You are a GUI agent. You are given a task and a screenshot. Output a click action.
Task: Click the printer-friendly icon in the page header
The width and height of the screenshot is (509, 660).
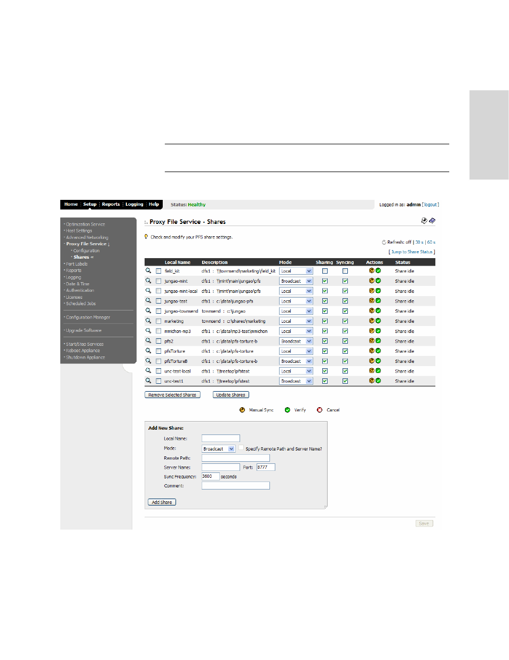coord(424,221)
